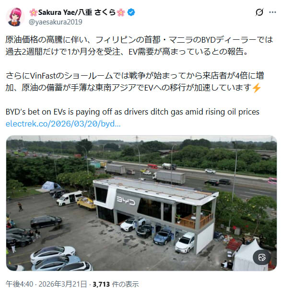Click the 午後4:40 timestamp
The image size is (283, 289).
[x=19, y=284]
